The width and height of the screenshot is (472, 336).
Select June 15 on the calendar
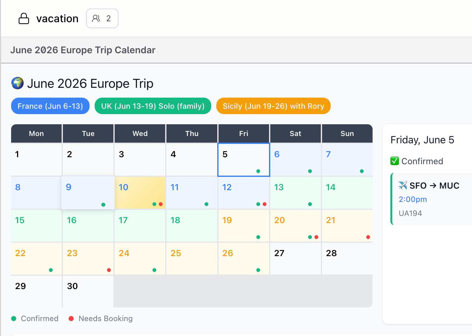37,226
